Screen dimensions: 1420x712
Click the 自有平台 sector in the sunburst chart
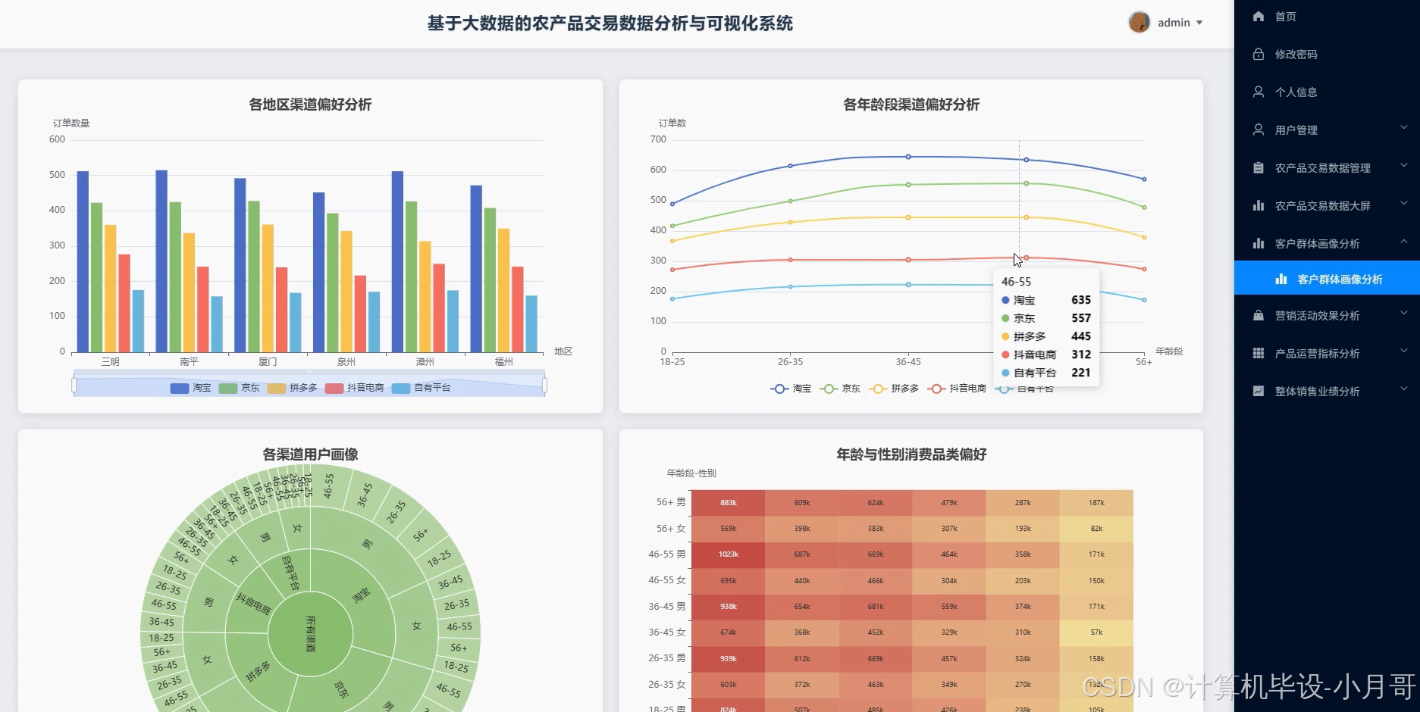coord(290,573)
